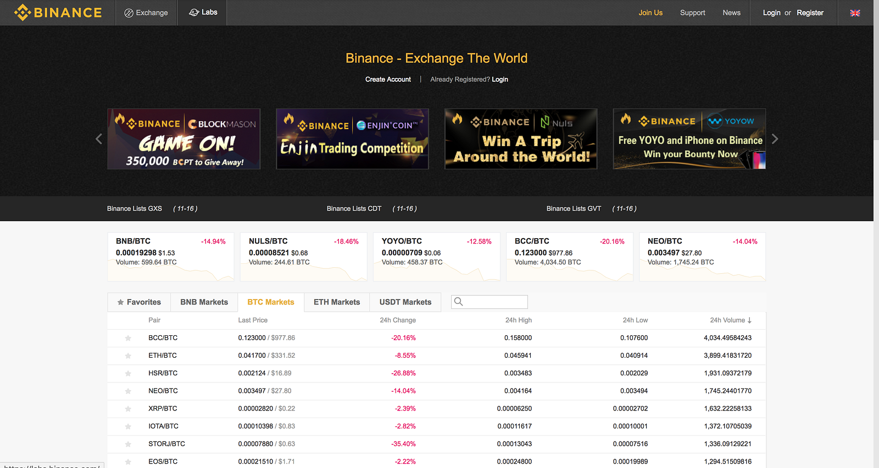Open the NEO/BTC ticker card
The width and height of the screenshot is (879, 468).
tap(703, 257)
